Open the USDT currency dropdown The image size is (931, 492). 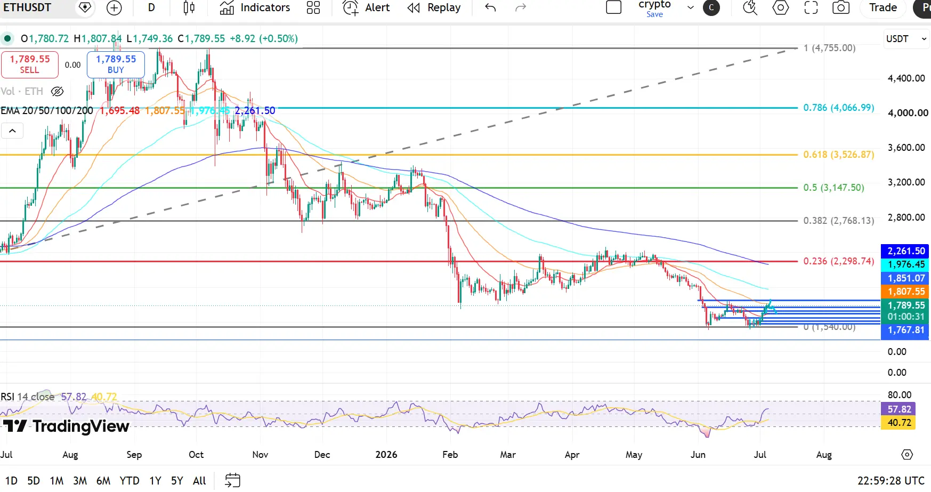(906, 39)
